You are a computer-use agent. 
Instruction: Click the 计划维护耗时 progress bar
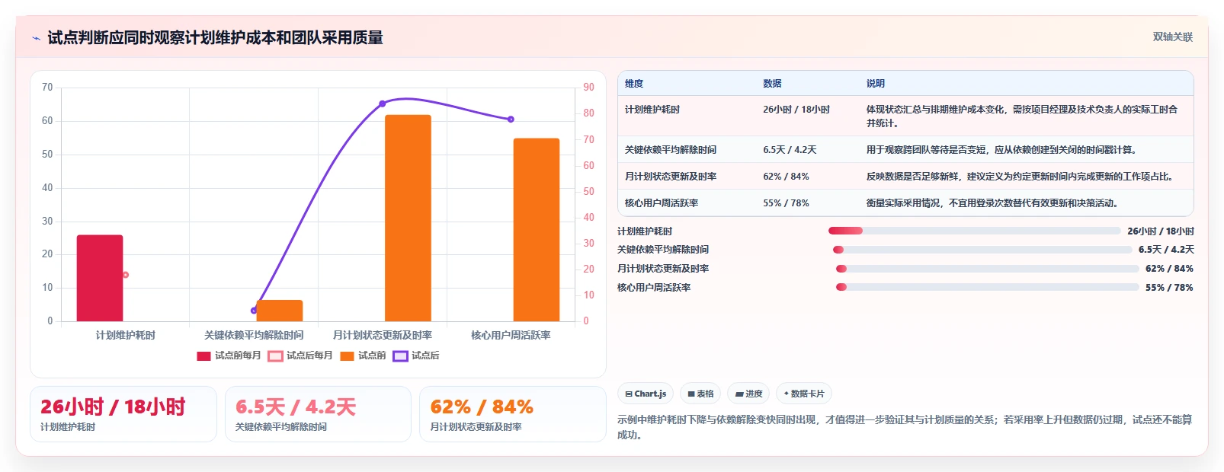pos(975,231)
